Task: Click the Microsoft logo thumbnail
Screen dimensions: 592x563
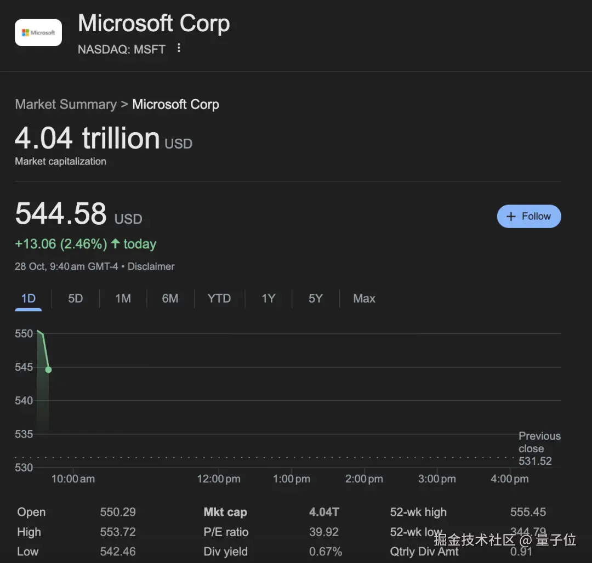Action: coord(38,33)
